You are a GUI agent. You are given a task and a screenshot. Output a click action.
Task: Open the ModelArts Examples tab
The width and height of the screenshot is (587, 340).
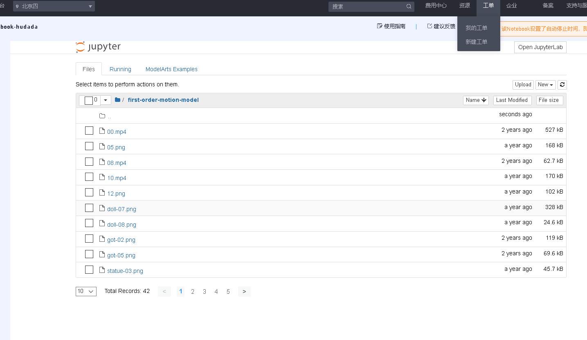click(x=171, y=69)
